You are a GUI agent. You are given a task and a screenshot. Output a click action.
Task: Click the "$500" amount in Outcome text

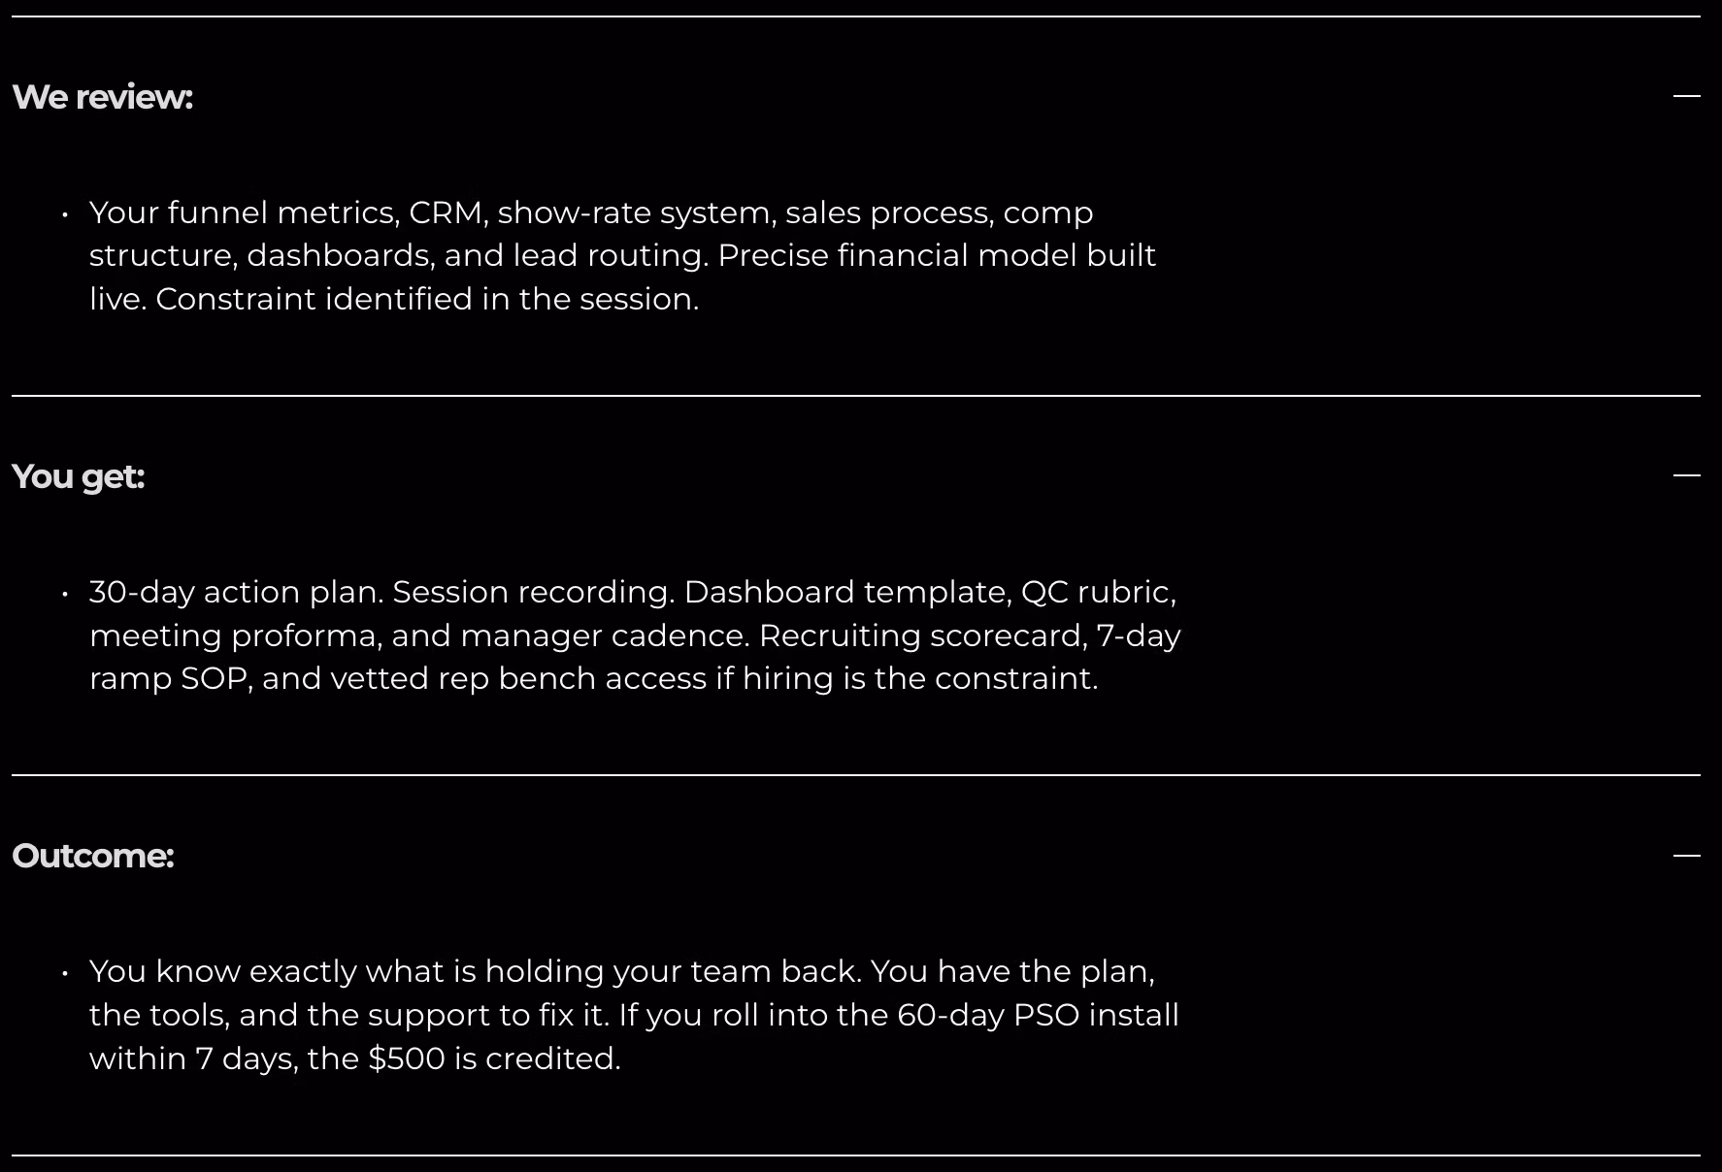(x=406, y=1058)
